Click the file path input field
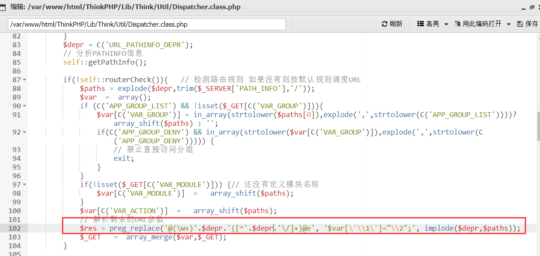The height and width of the screenshot is (256, 540). click(x=147, y=24)
